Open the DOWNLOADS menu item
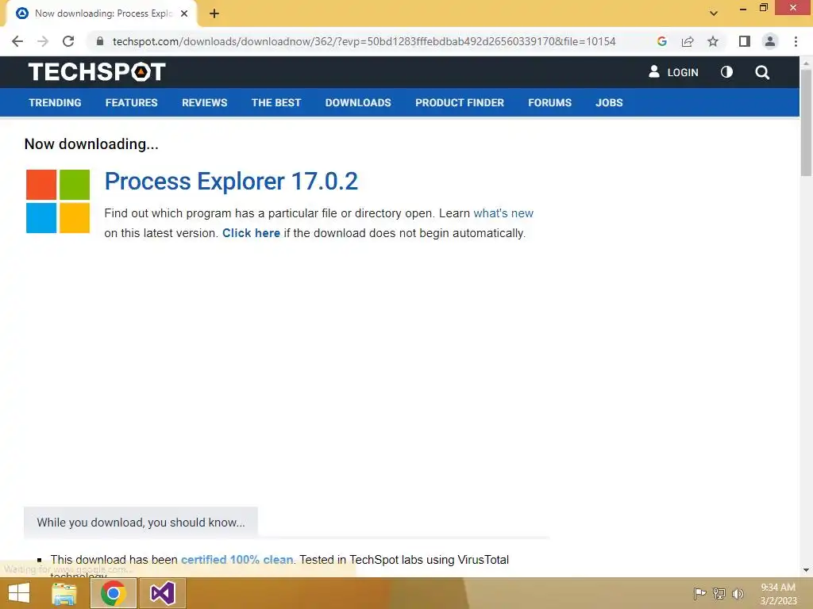The width and height of the screenshot is (813, 609). point(358,102)
